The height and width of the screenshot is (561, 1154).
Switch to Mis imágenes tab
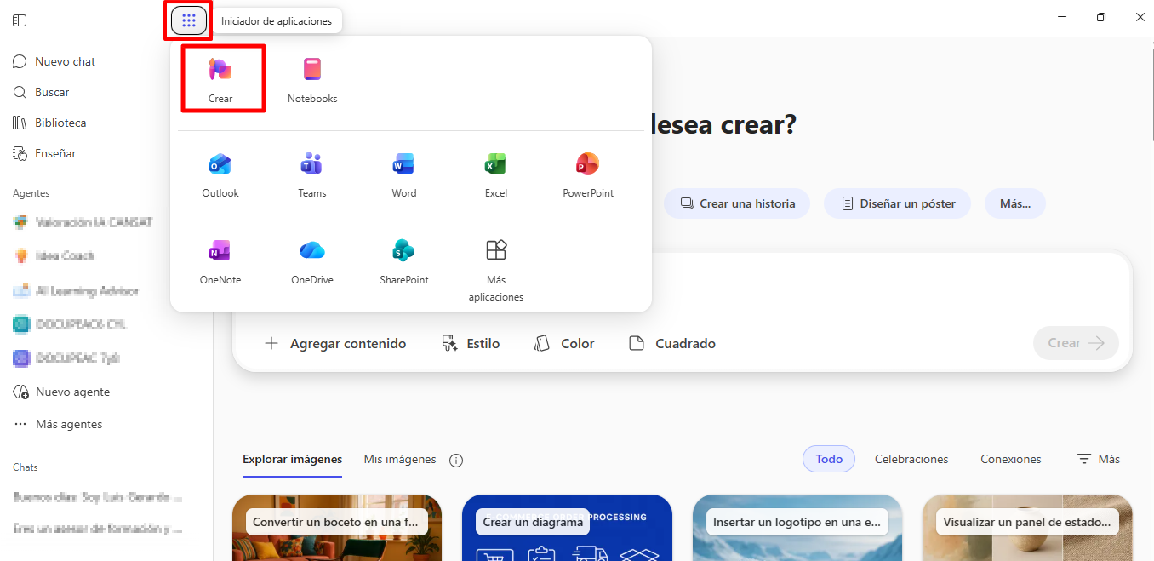[400, 459]
